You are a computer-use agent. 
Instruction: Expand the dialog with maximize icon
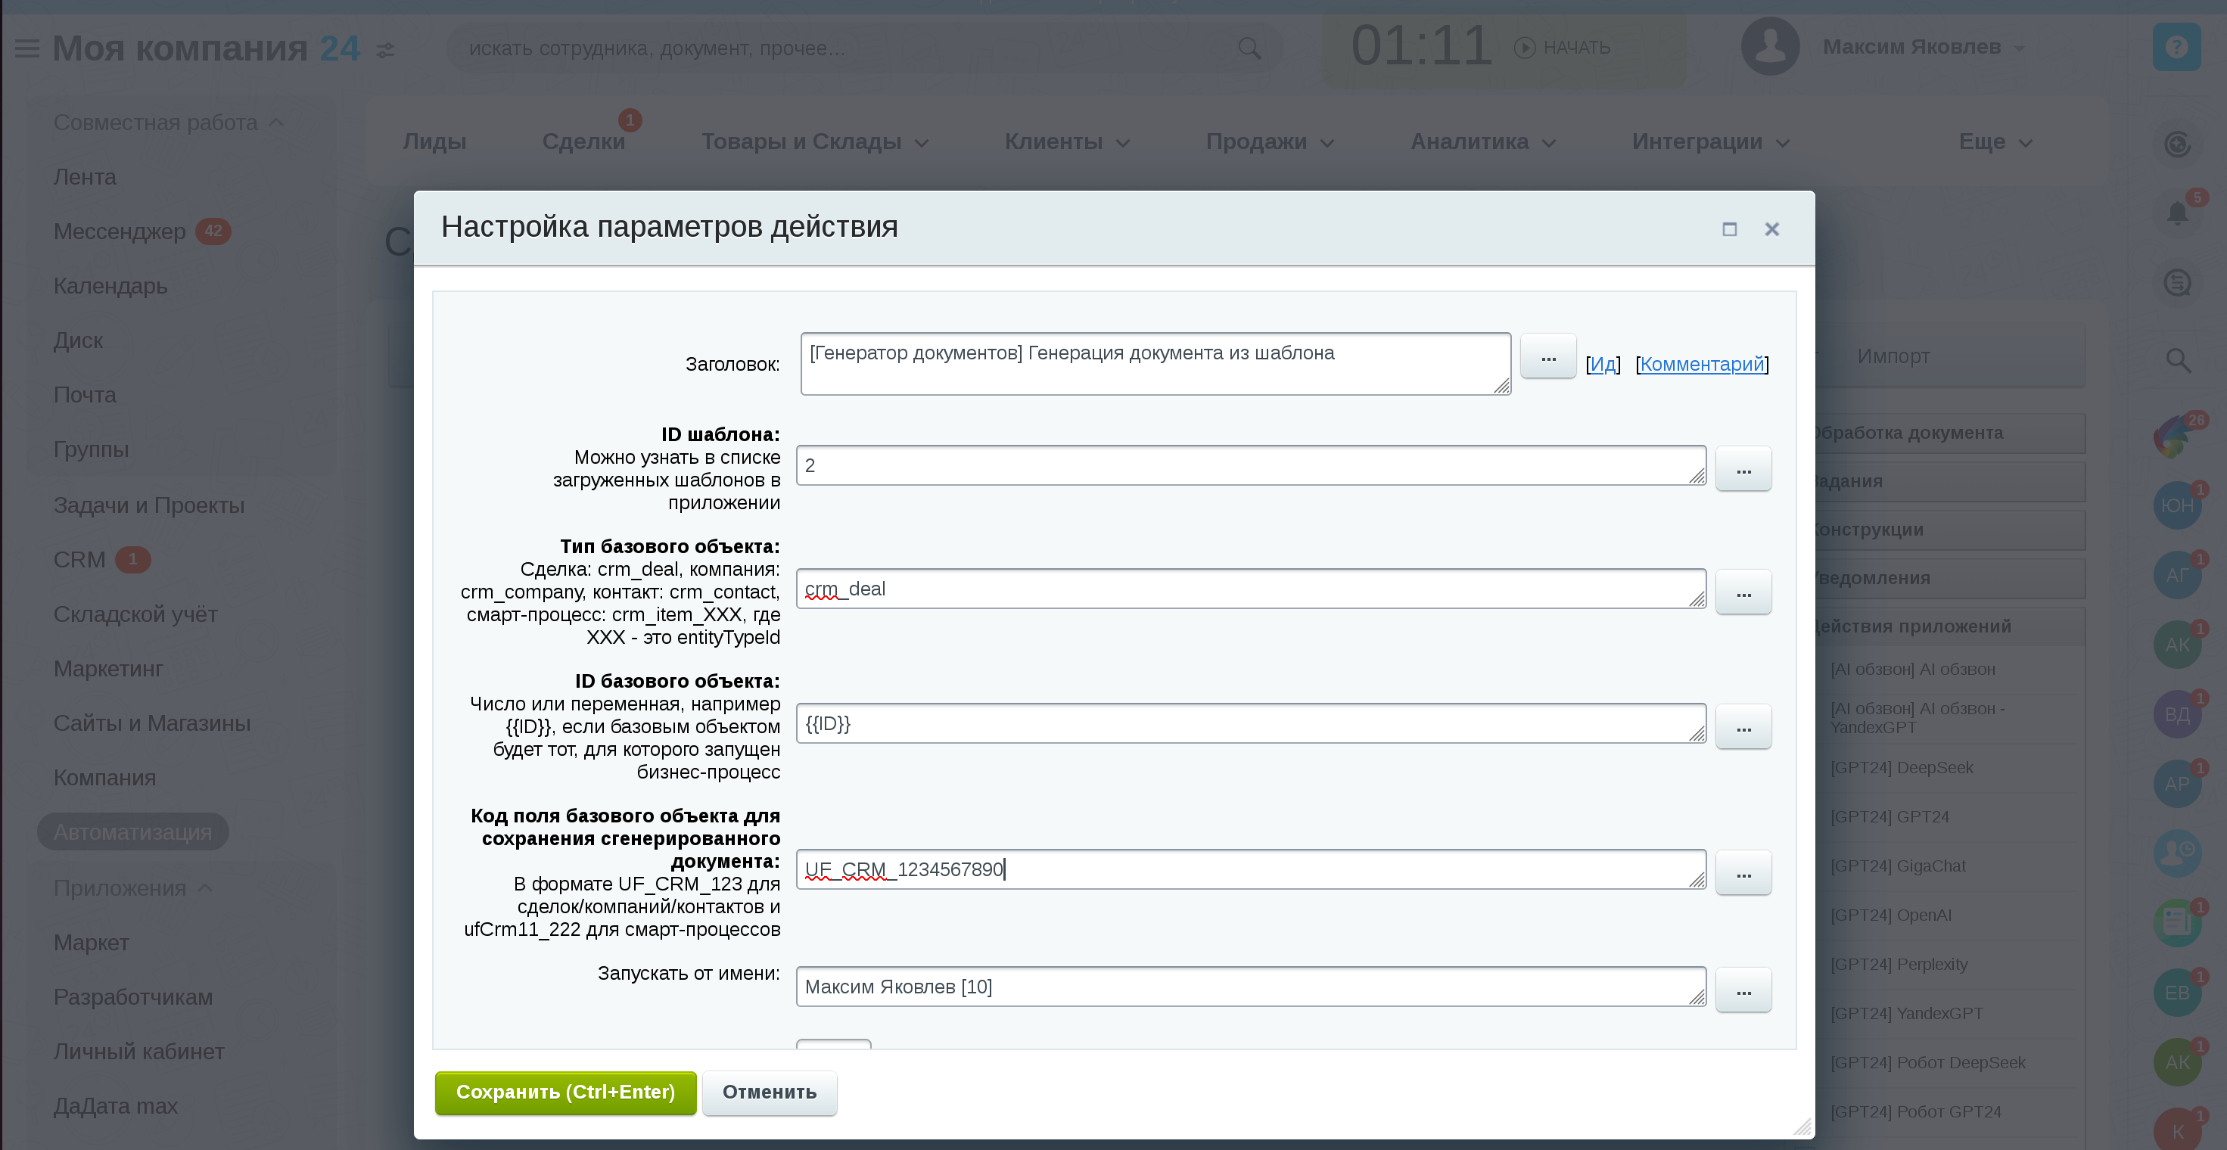pos(1729,229)
